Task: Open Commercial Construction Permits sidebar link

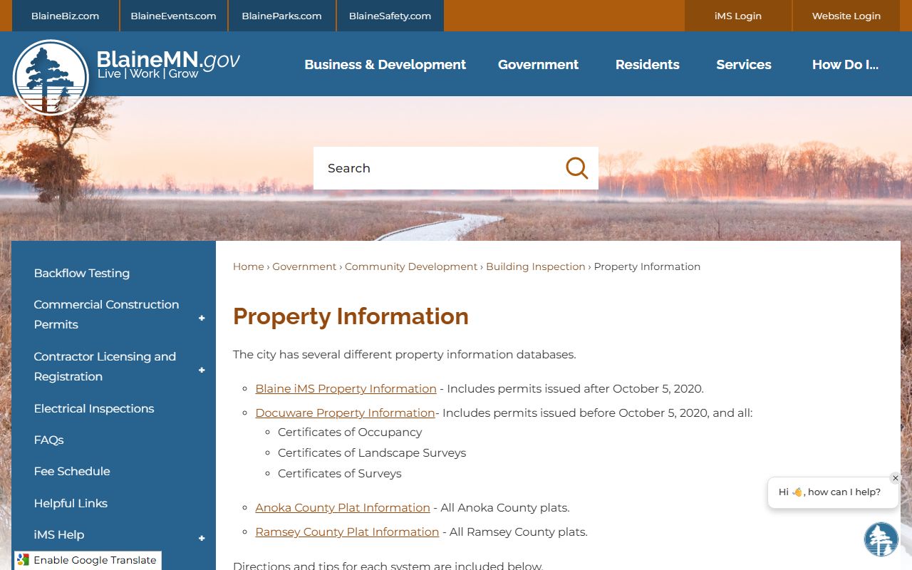Action: pos(106,314)
